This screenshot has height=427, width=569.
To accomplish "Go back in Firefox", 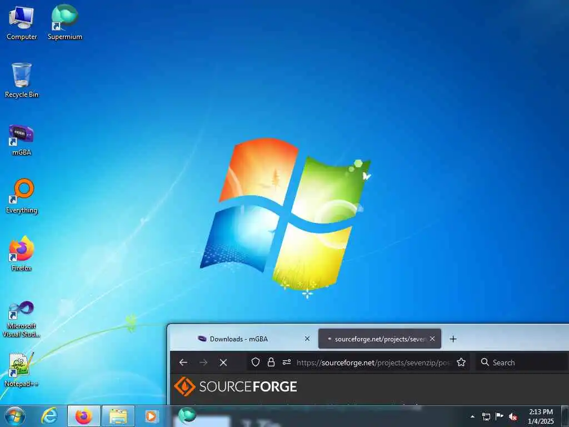I will (183, 363).
